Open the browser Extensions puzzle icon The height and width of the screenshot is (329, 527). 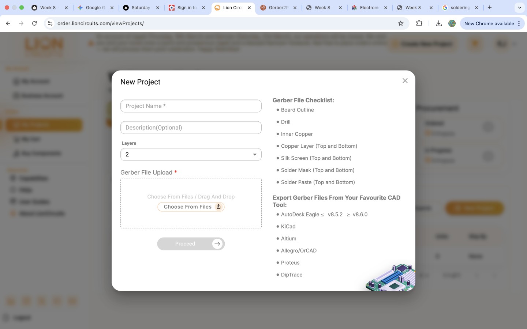coord(419,23)
